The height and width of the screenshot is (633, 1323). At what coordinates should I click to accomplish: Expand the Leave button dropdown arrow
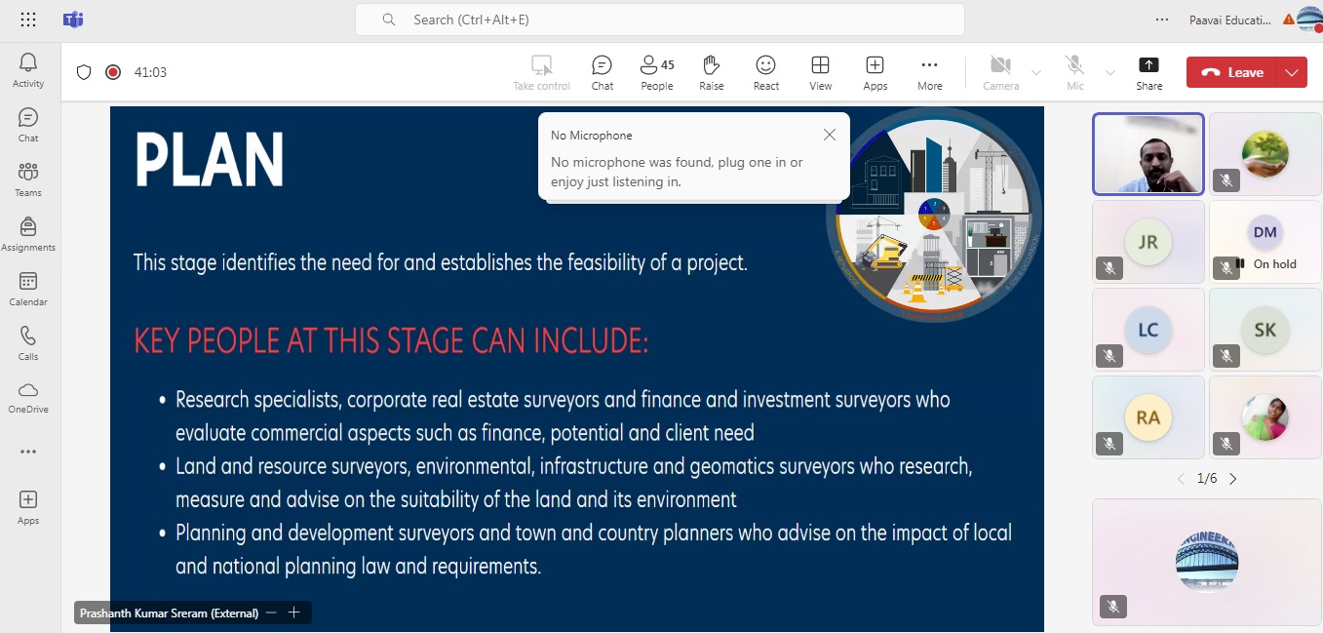pyautogui.click(x=1292, y=72)
